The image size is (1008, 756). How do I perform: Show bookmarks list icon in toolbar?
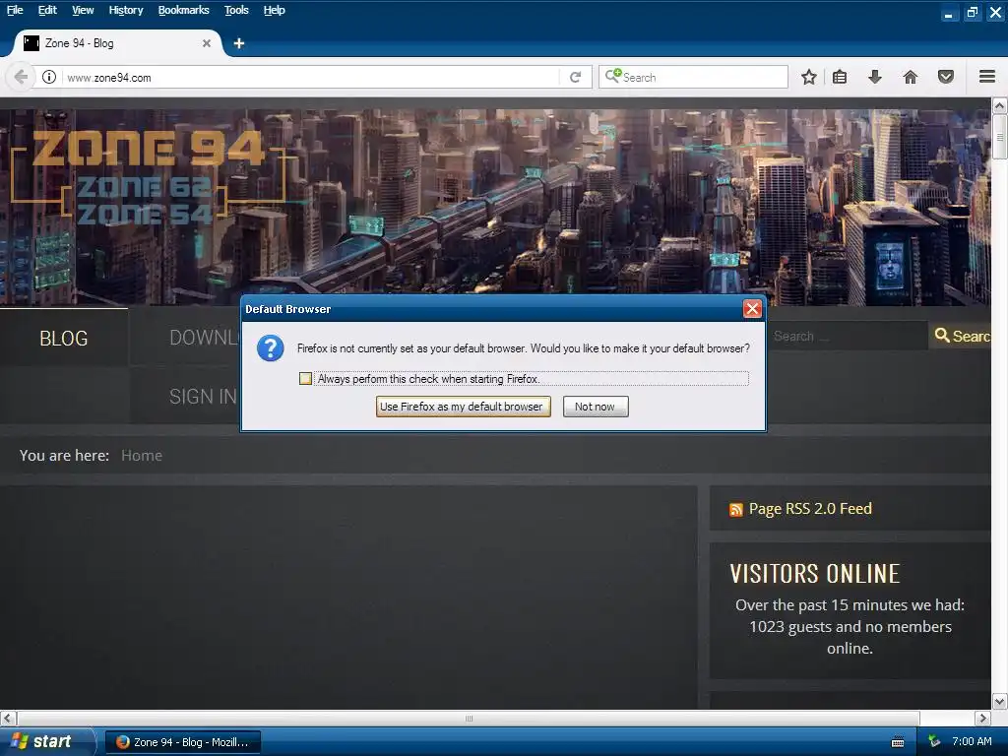pos(840,77)
